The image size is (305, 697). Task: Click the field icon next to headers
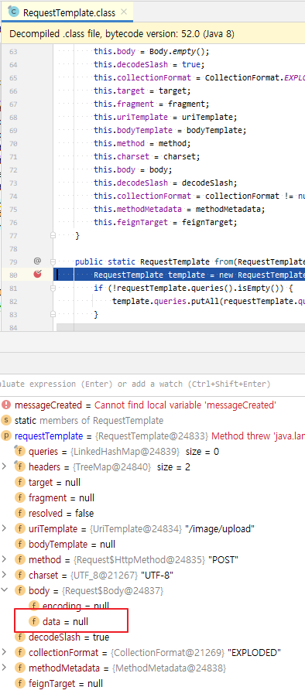[19, 466]
